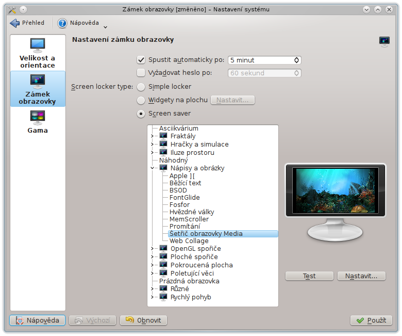
Task: Click the Fraktály category monitor icon
Action: click(163, 136)
